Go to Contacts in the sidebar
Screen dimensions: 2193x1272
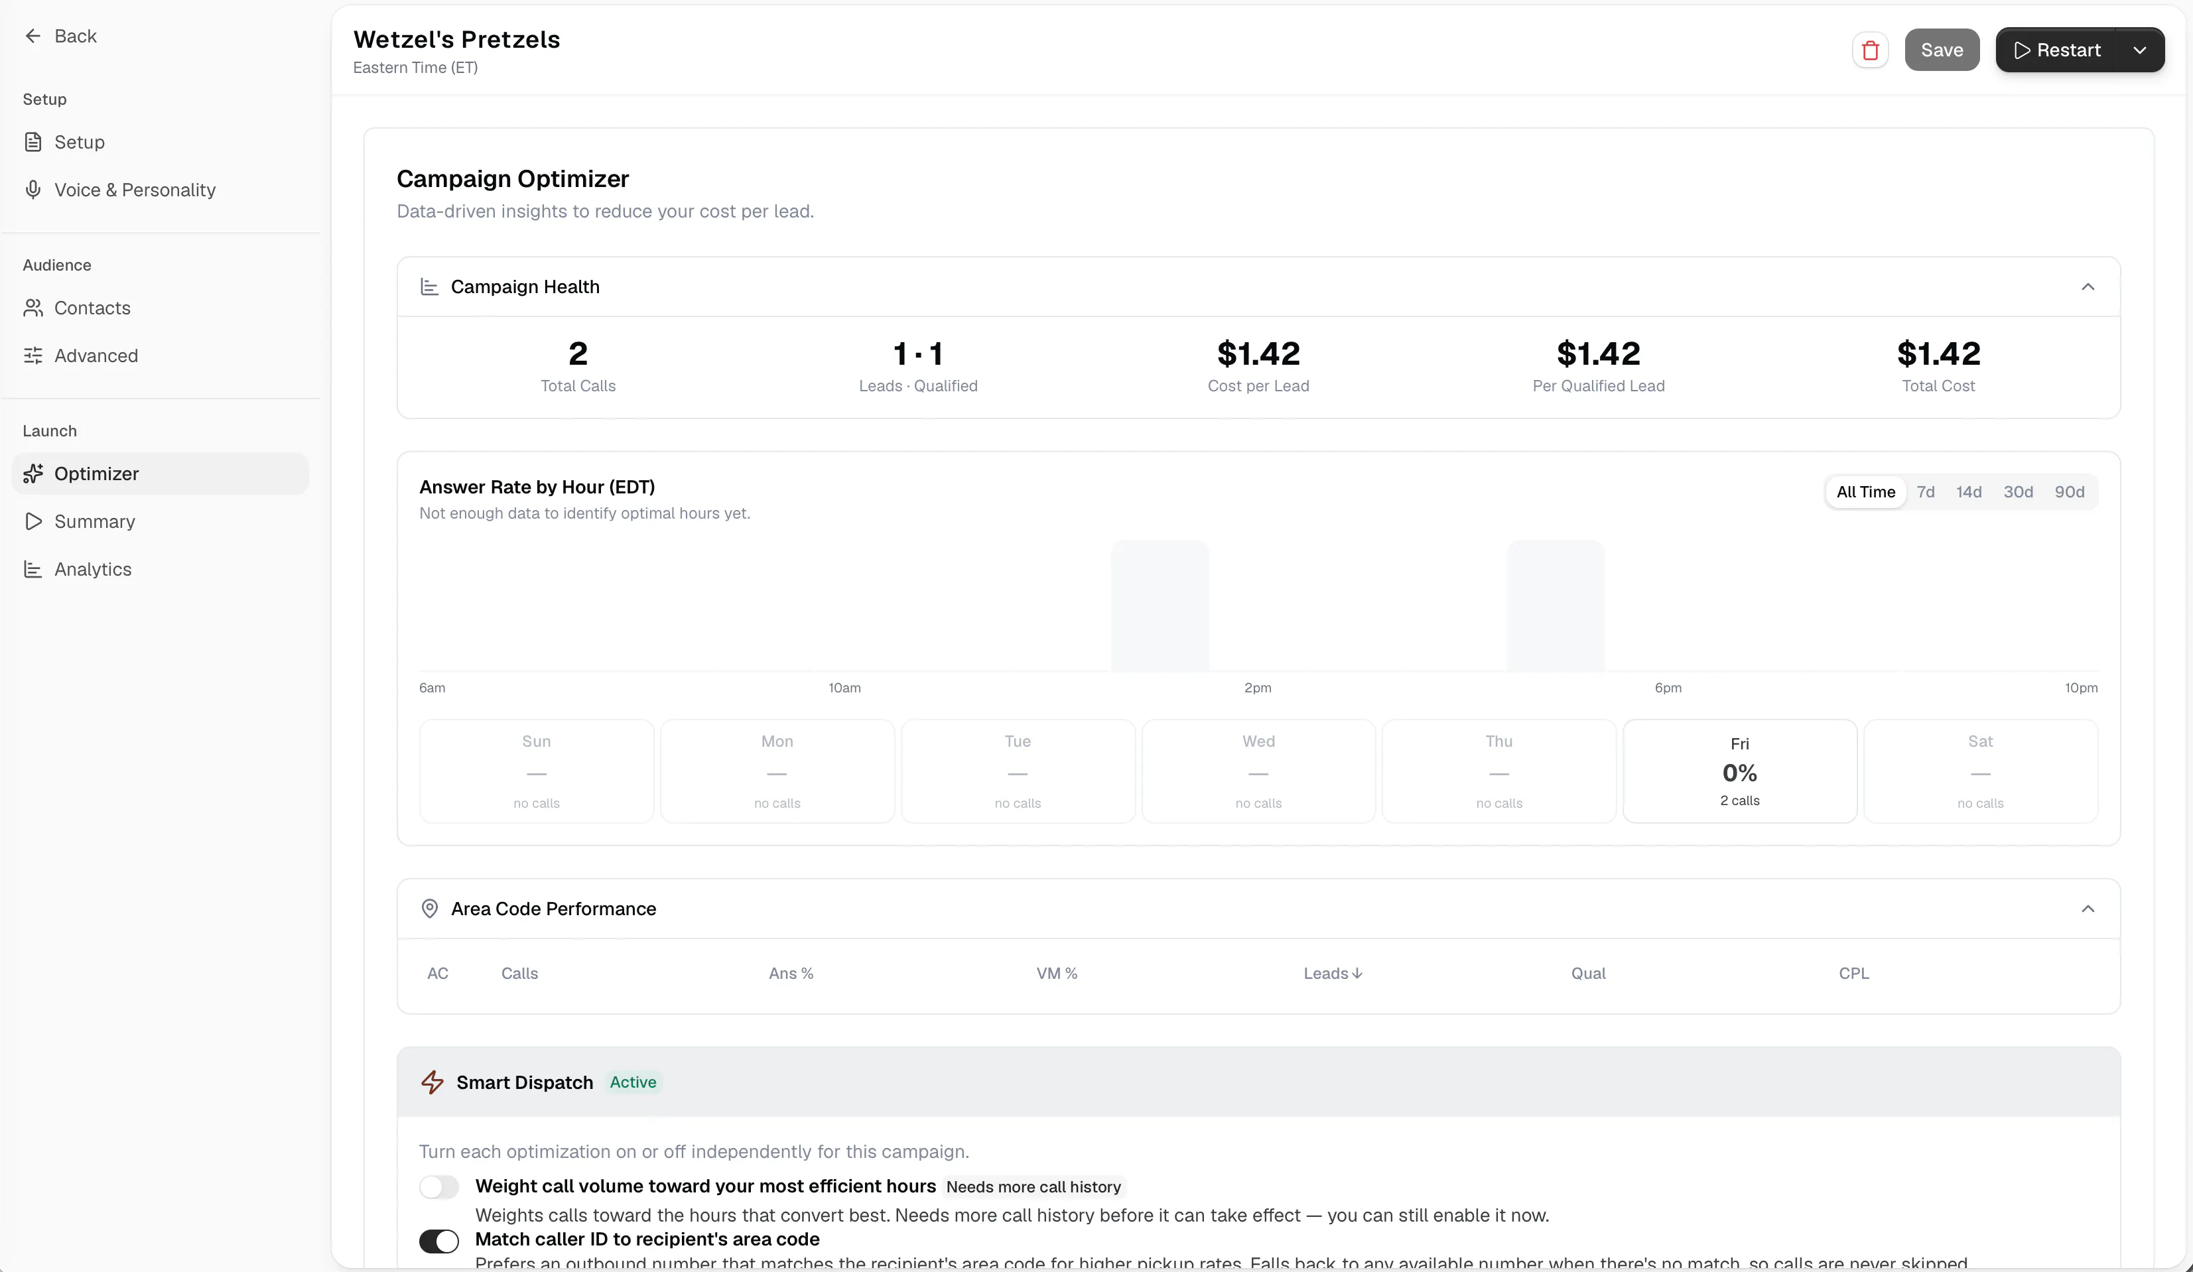point(160,308)
